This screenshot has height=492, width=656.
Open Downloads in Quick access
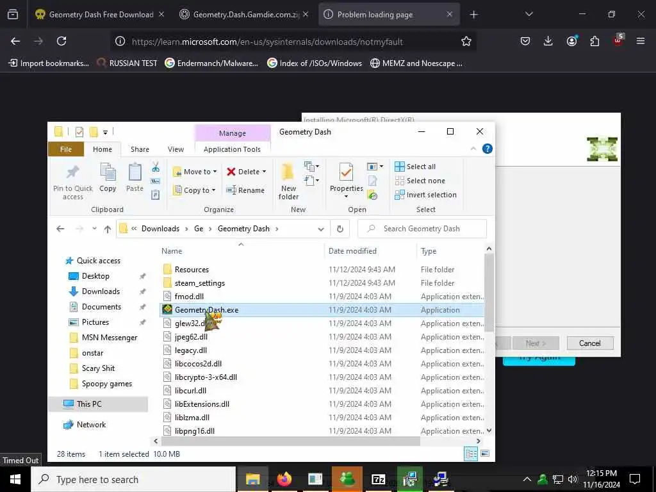[101, 291]
